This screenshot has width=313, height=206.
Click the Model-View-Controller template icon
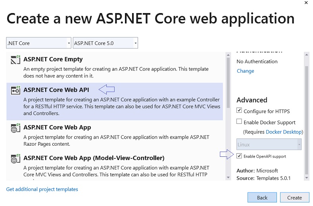(15, 159)
